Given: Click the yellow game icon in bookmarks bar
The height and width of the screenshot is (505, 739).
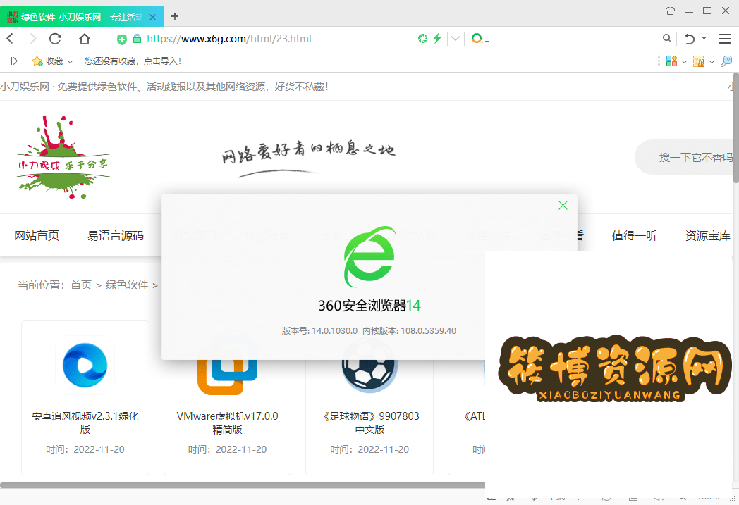Looking at the screenshot, I should coord(699,61).
